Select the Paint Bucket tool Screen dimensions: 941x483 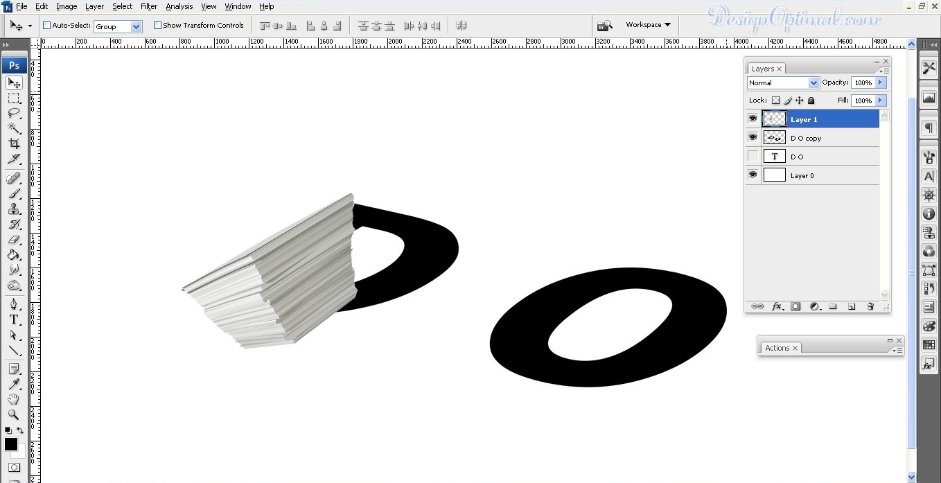click(x=14, y=255)
